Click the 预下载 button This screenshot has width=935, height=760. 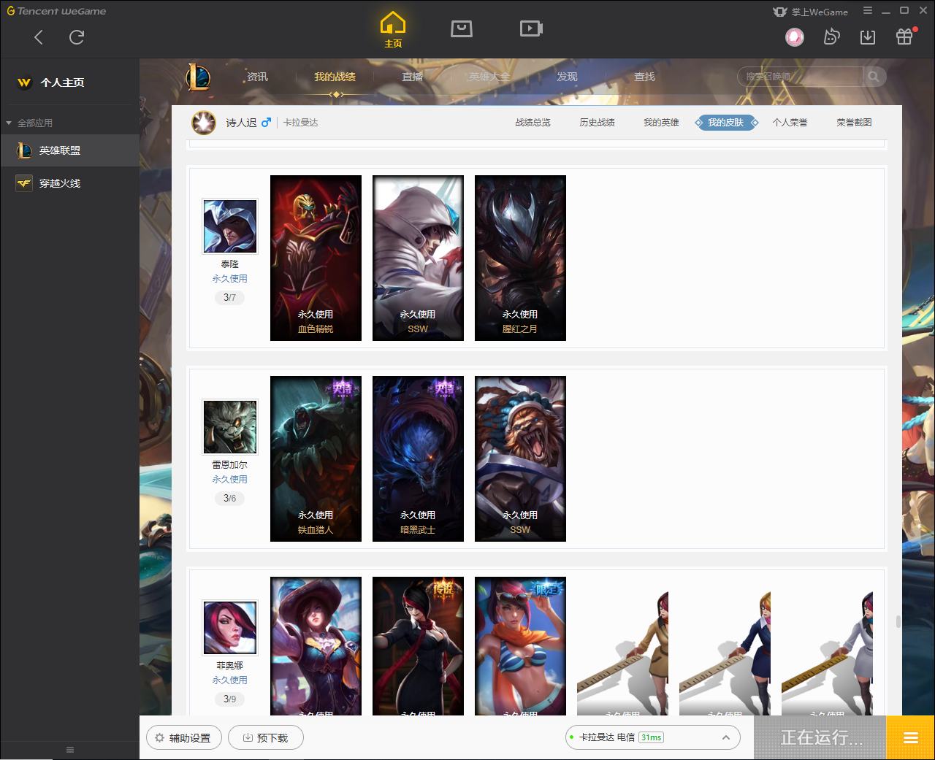click(x=266, y=737)
